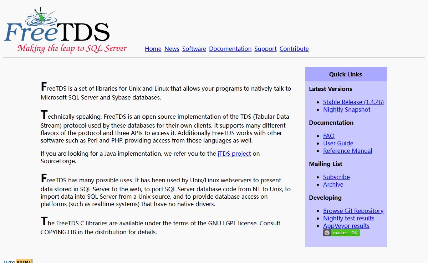Click the tagline 'Making the leap to SQL Server'

tap(72, 48)
